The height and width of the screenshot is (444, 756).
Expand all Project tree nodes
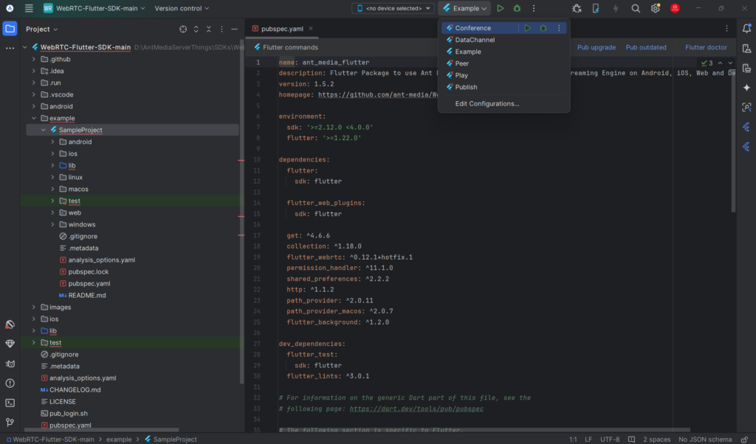[196, 29]
